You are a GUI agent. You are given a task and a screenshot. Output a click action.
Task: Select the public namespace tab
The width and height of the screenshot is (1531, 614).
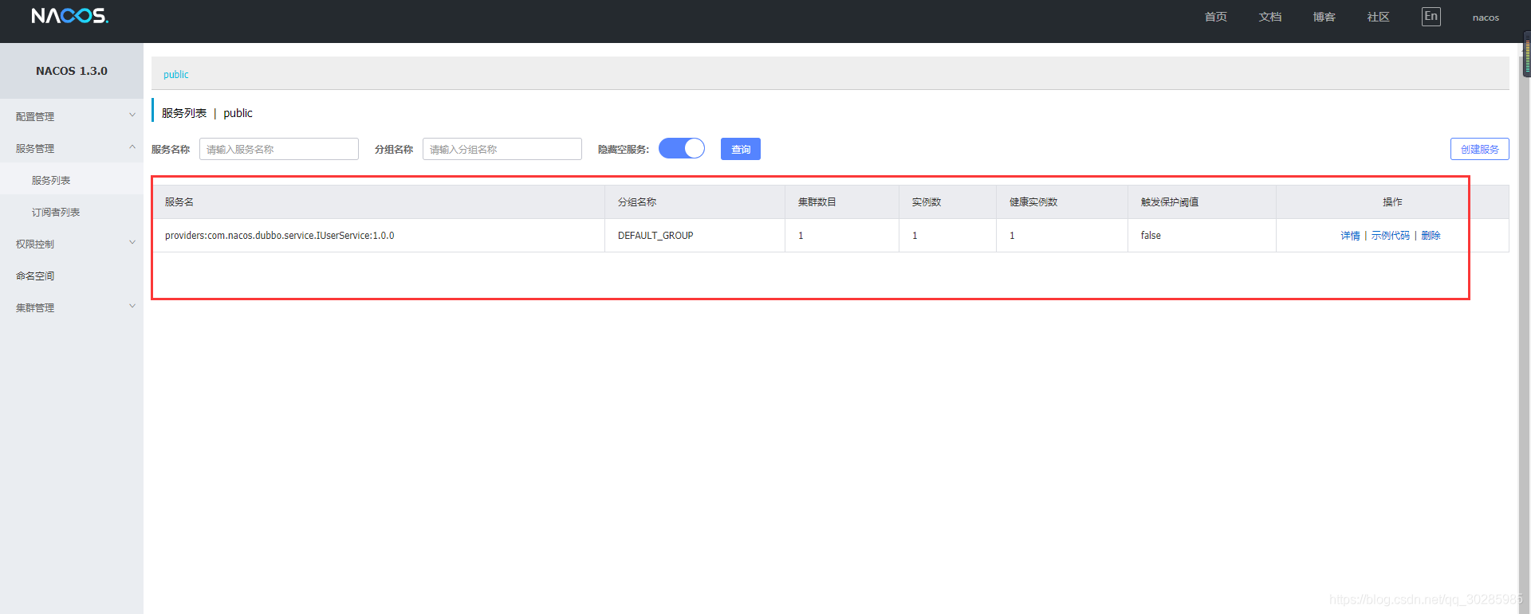coord(176,74)
